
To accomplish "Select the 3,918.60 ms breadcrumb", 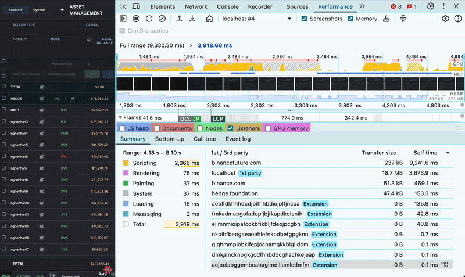I will [x=214, y=45].
